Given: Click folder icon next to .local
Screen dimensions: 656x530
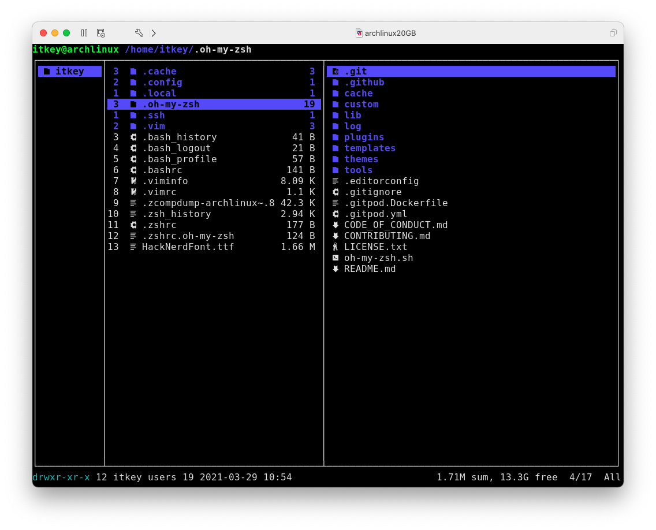Looking at the screenshot, I should [133, 94].
